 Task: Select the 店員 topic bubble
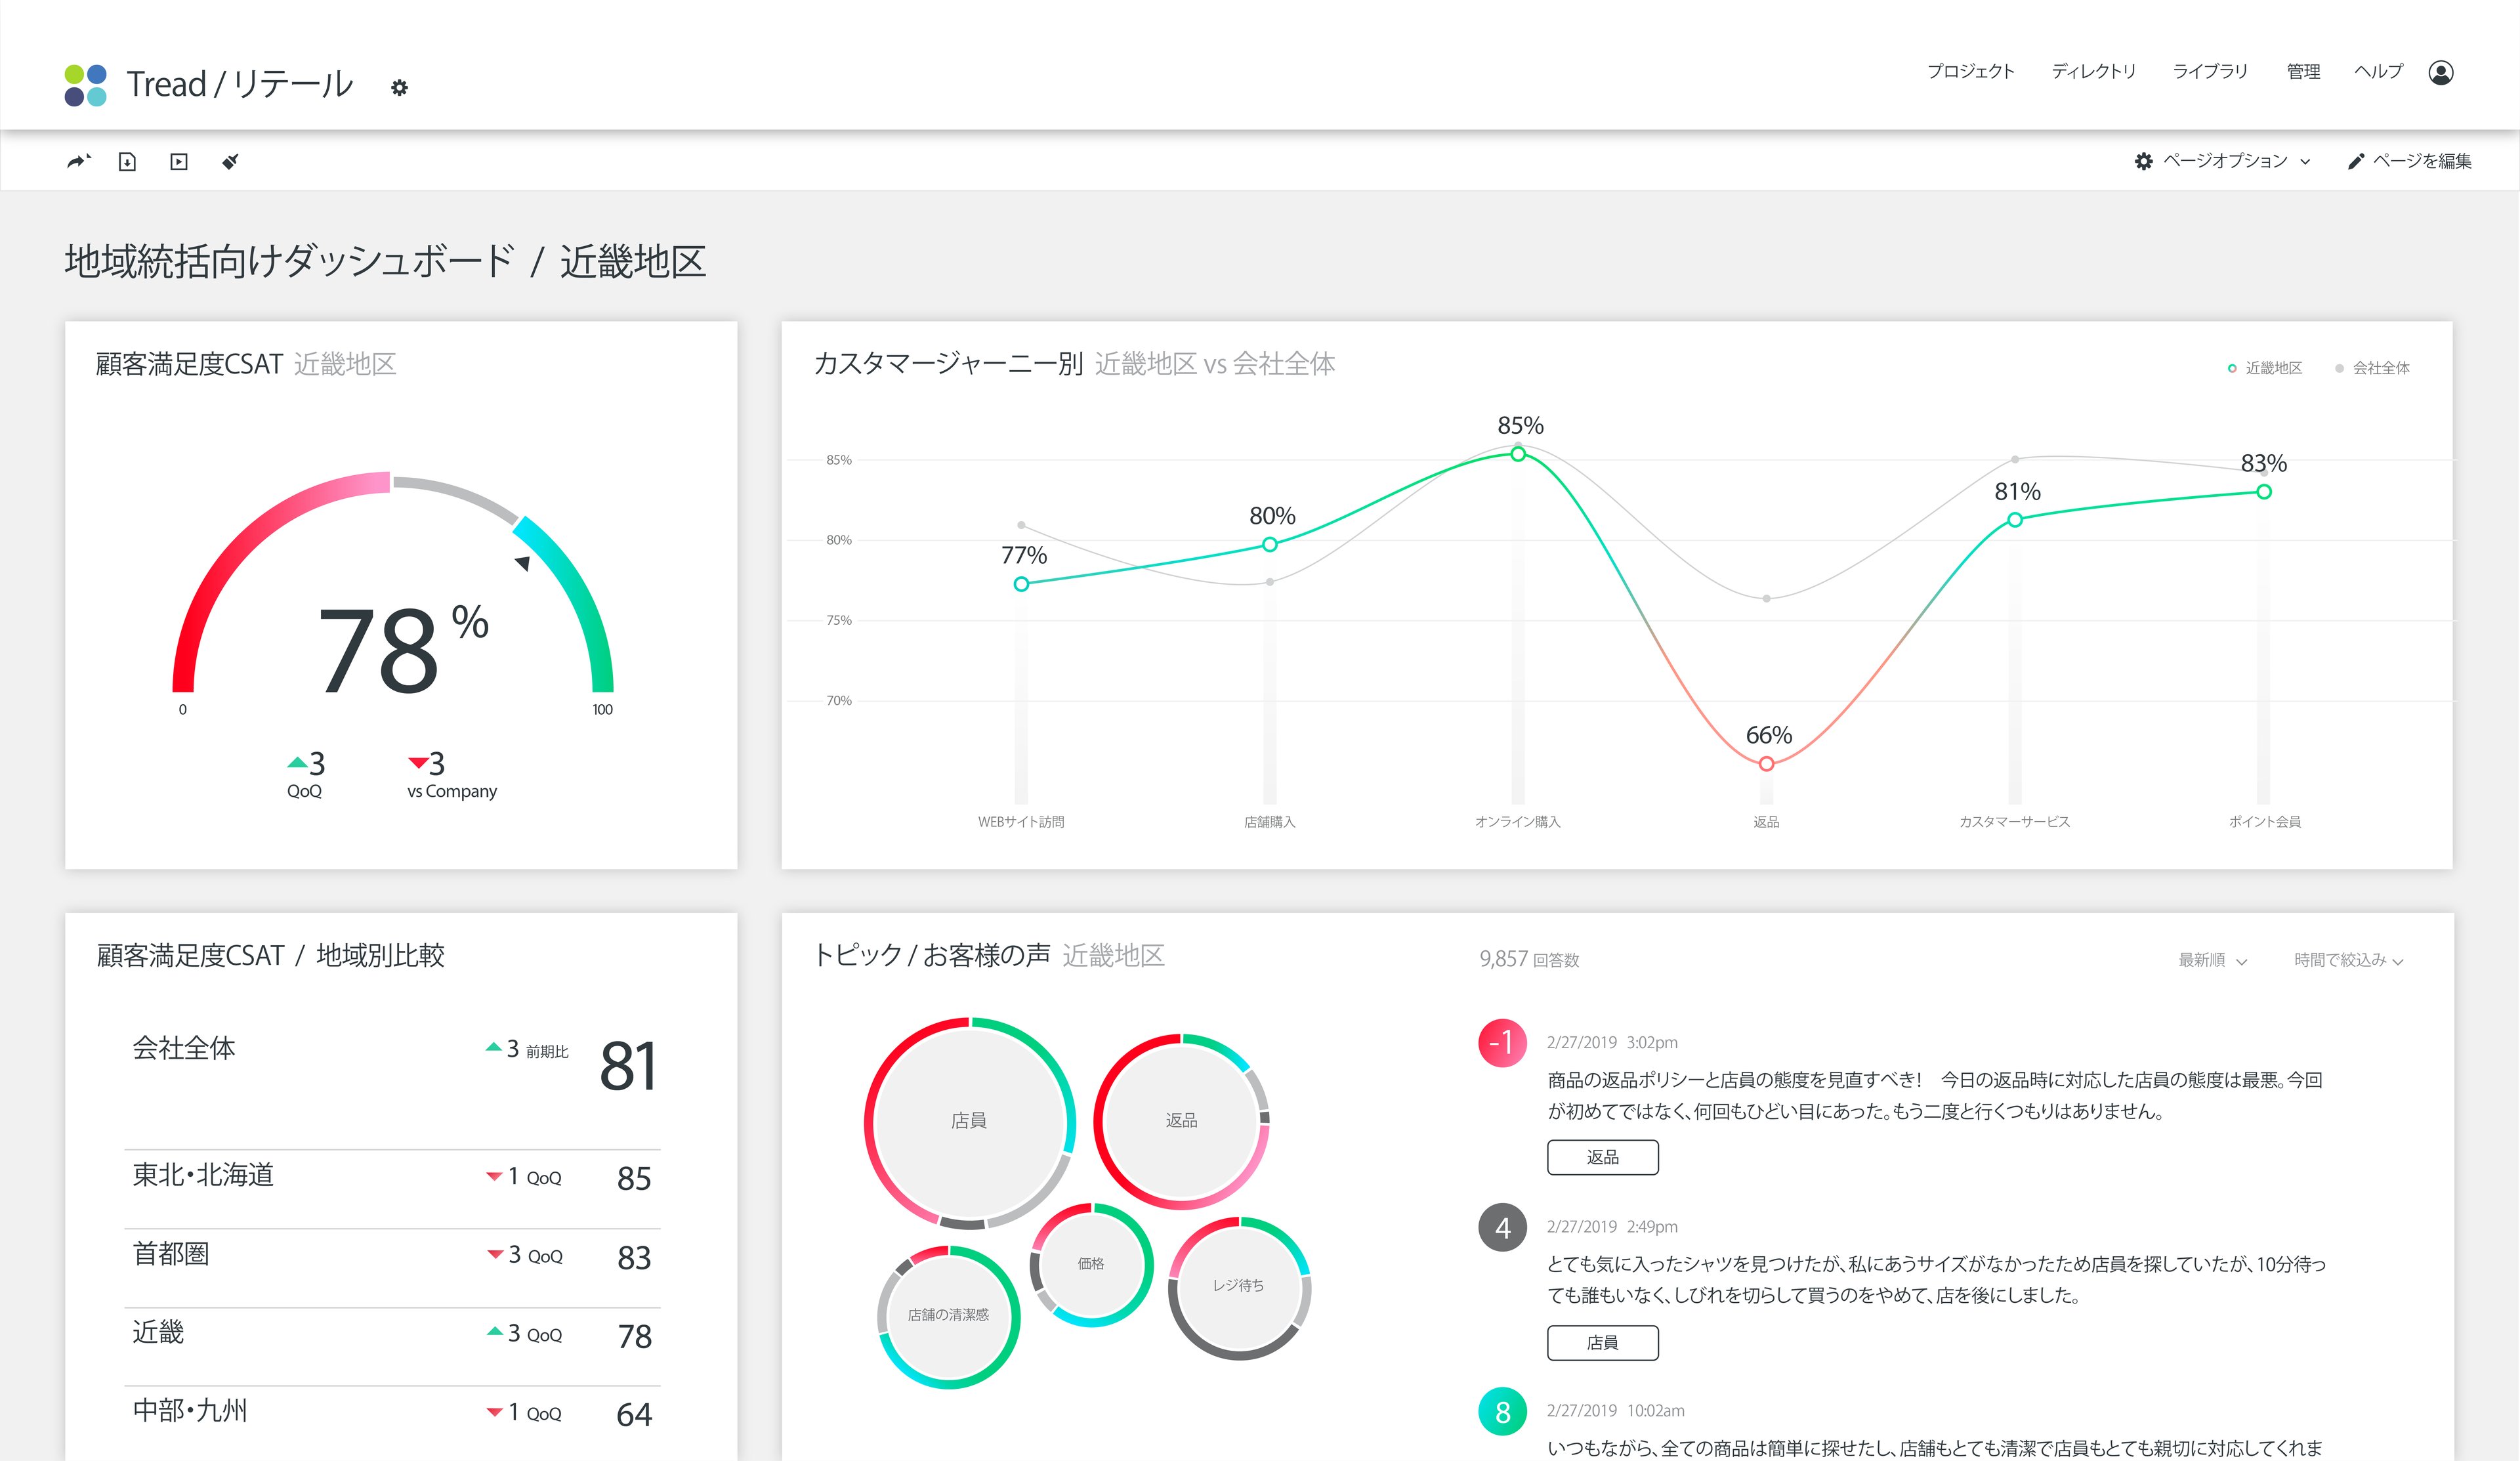point(969,1122)
